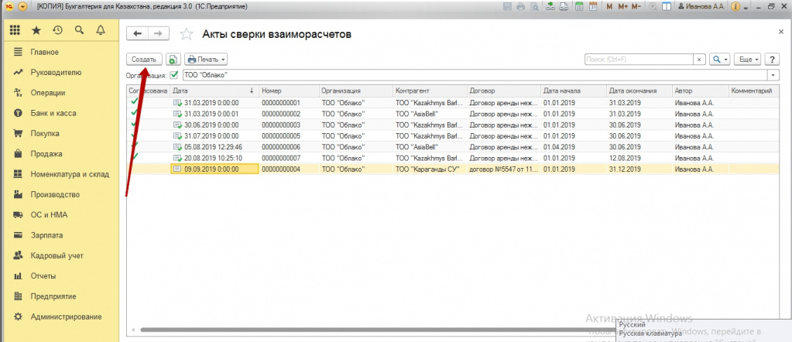Image resolution: width=792 pixels, height=342 pixels.
Task: Open the Покупка section
Action: pos(44,133)
